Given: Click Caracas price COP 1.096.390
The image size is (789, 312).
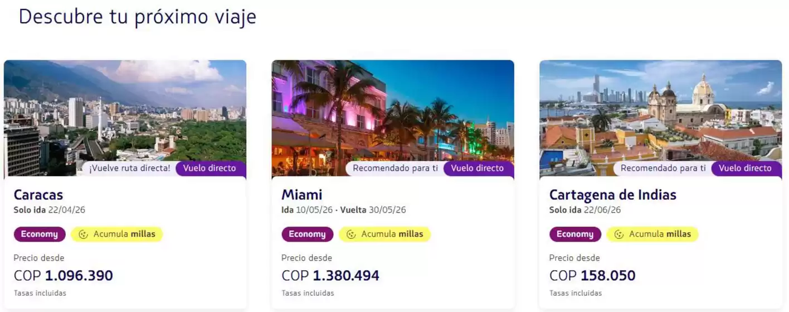Looking at the screenshot, I should click(64, 276).
